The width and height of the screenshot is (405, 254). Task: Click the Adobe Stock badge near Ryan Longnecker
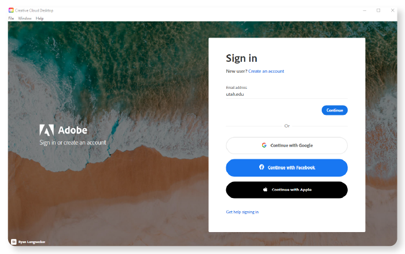coord(14,242)
